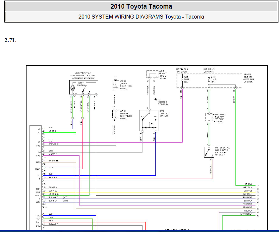Click the "H17" connector pin label on VIO wire

pos(181,91)
